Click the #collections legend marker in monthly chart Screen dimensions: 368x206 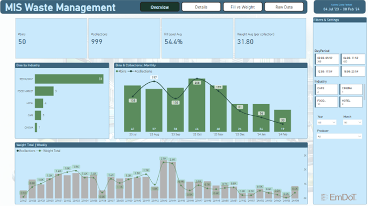pos(131,72)
